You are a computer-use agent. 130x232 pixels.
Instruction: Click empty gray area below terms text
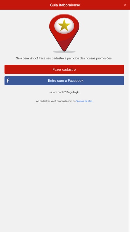click(64, 163)
